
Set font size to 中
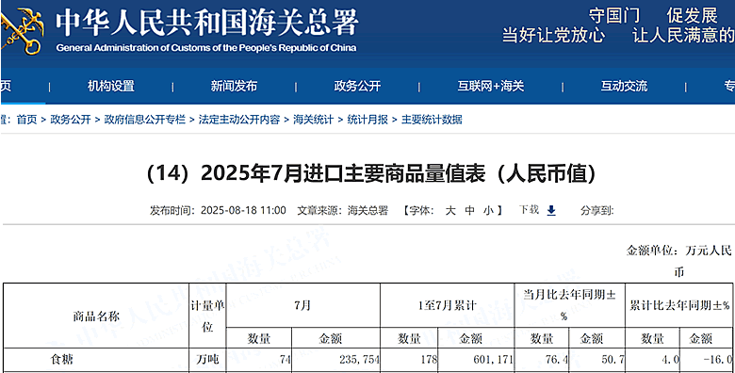click(469, 210)
